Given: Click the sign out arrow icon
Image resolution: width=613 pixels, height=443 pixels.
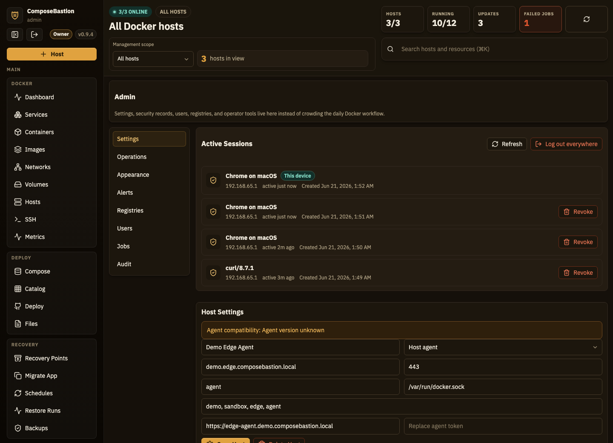Looking at the screenshot, I should [x=34, y=35].
